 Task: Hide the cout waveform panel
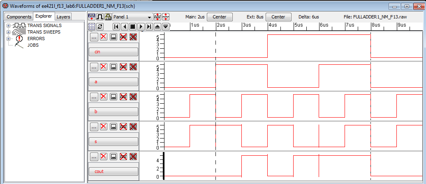pos(113,157)
